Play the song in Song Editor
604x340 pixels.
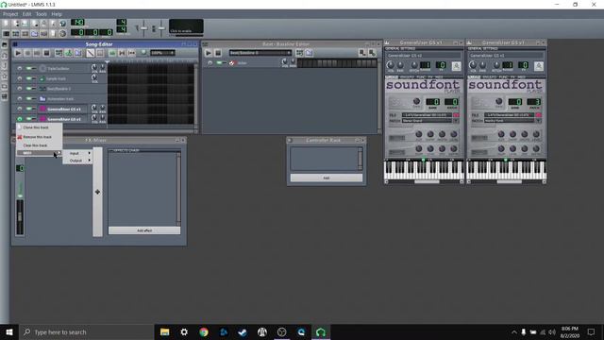pyautogui.click(x=18, y=53)
